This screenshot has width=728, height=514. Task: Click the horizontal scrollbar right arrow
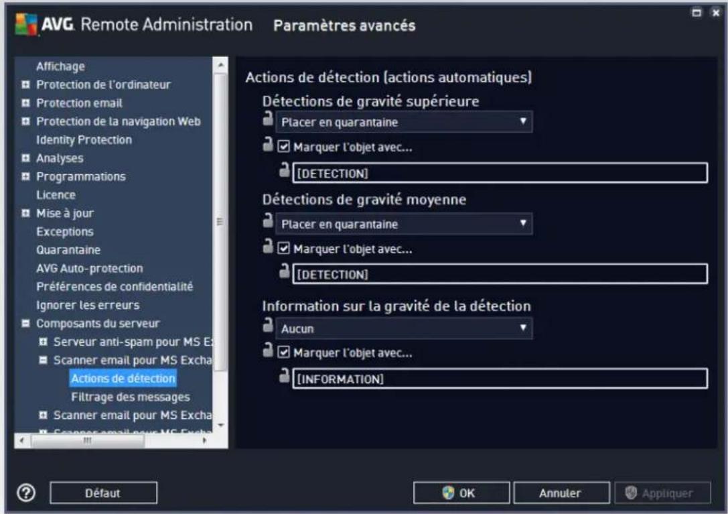[x=205, y=440]
